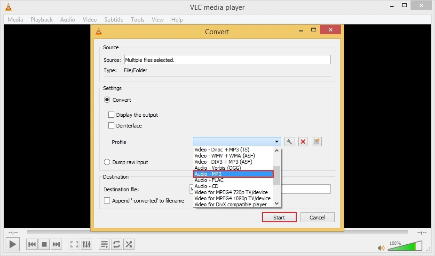Choose Audio - FLAC profile
This screenshot has width=435, height=256.
233,180
